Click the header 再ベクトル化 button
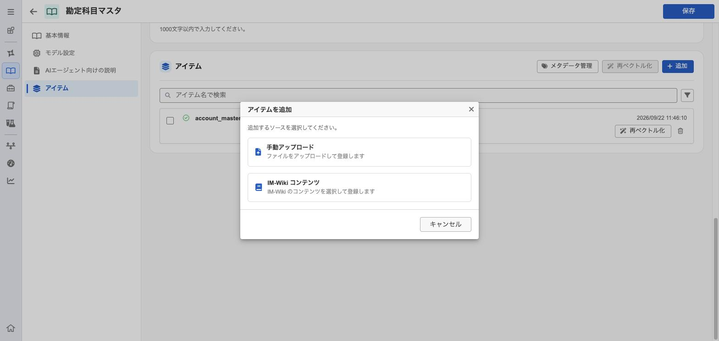 pyautogui.click(x=630, y=66)
